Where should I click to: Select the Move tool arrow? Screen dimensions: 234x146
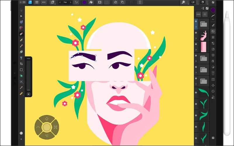point(21,10)
